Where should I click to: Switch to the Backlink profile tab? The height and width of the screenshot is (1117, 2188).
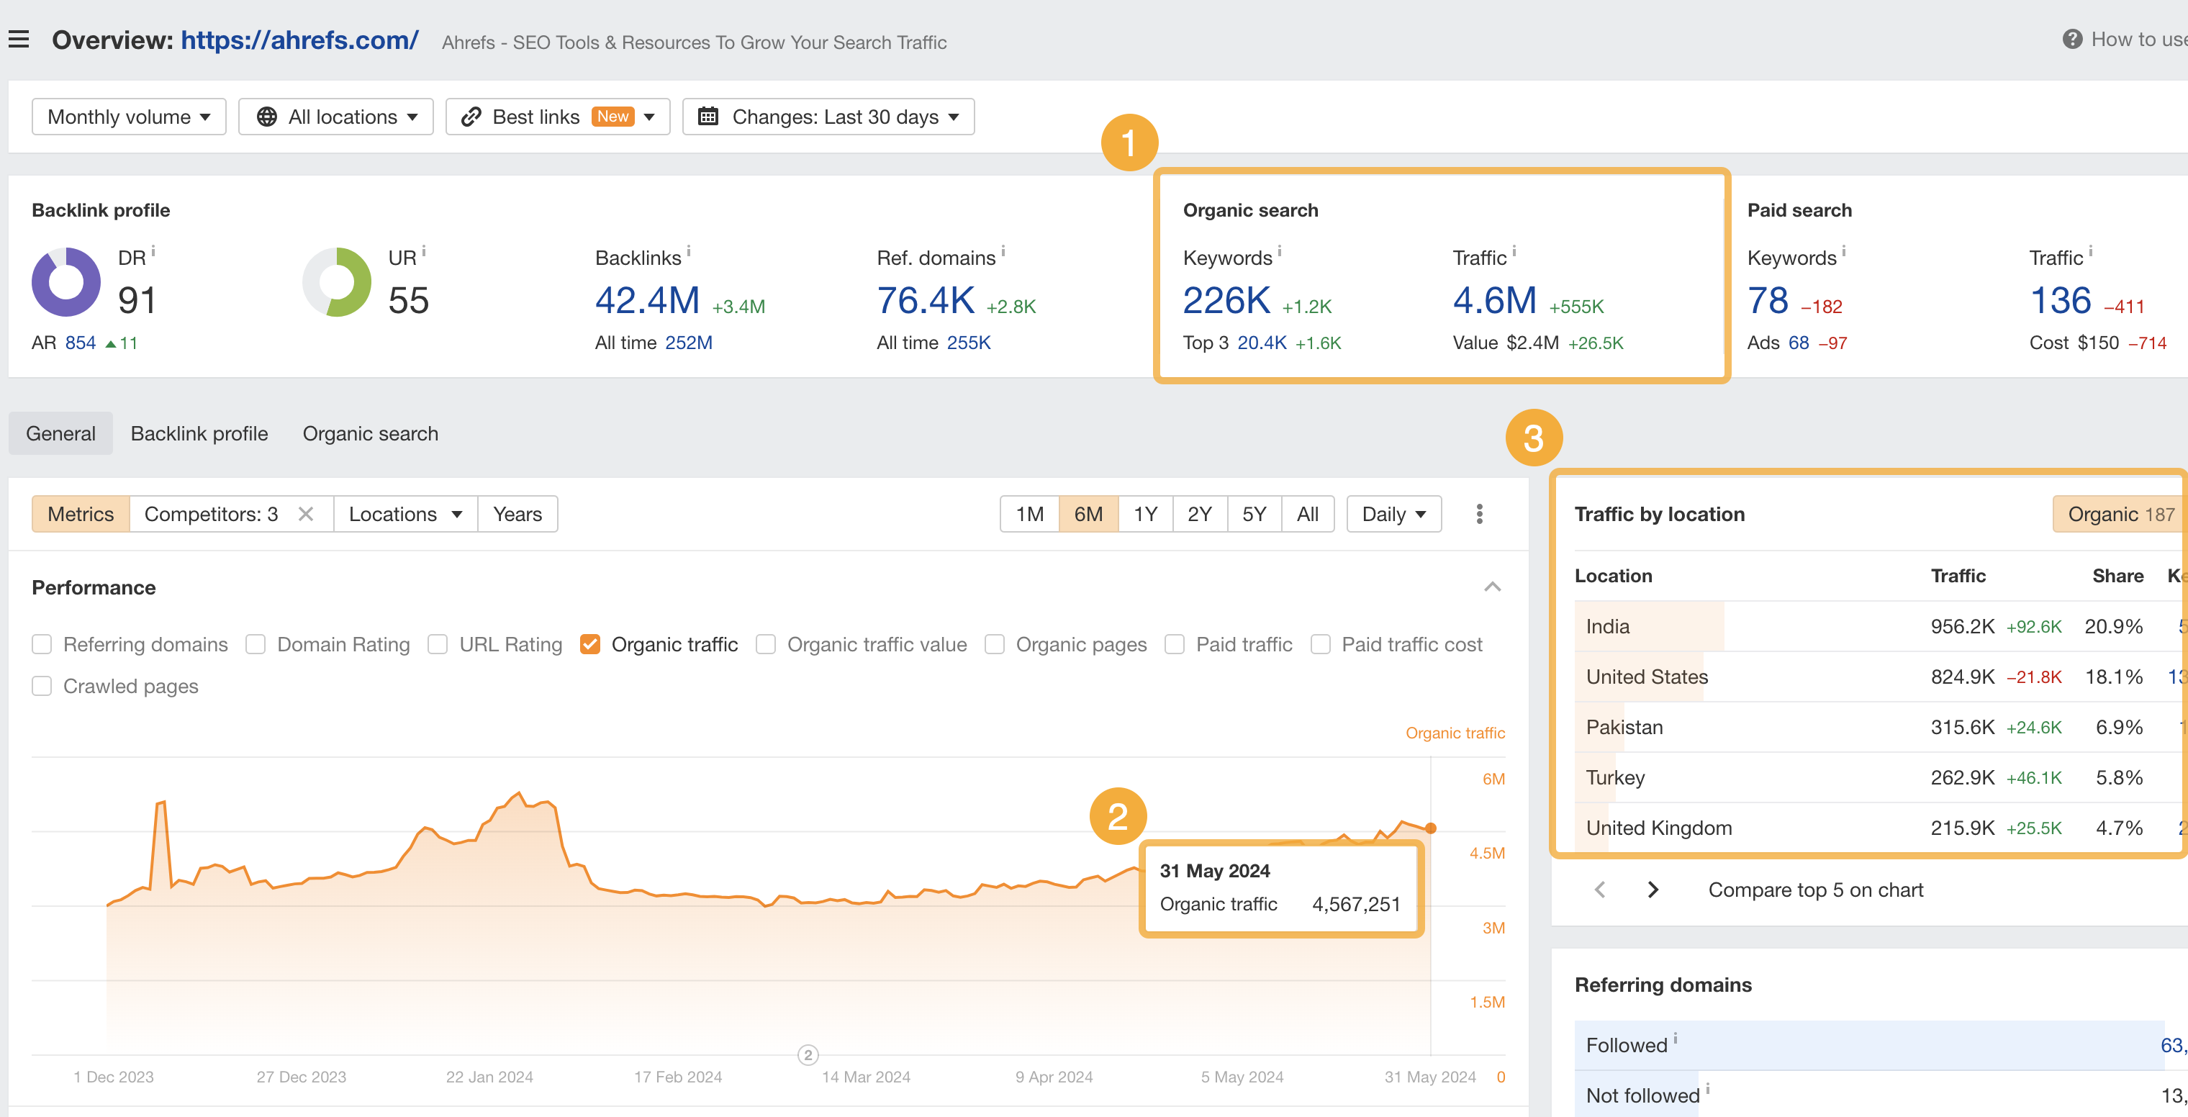[x=199, y=433]
